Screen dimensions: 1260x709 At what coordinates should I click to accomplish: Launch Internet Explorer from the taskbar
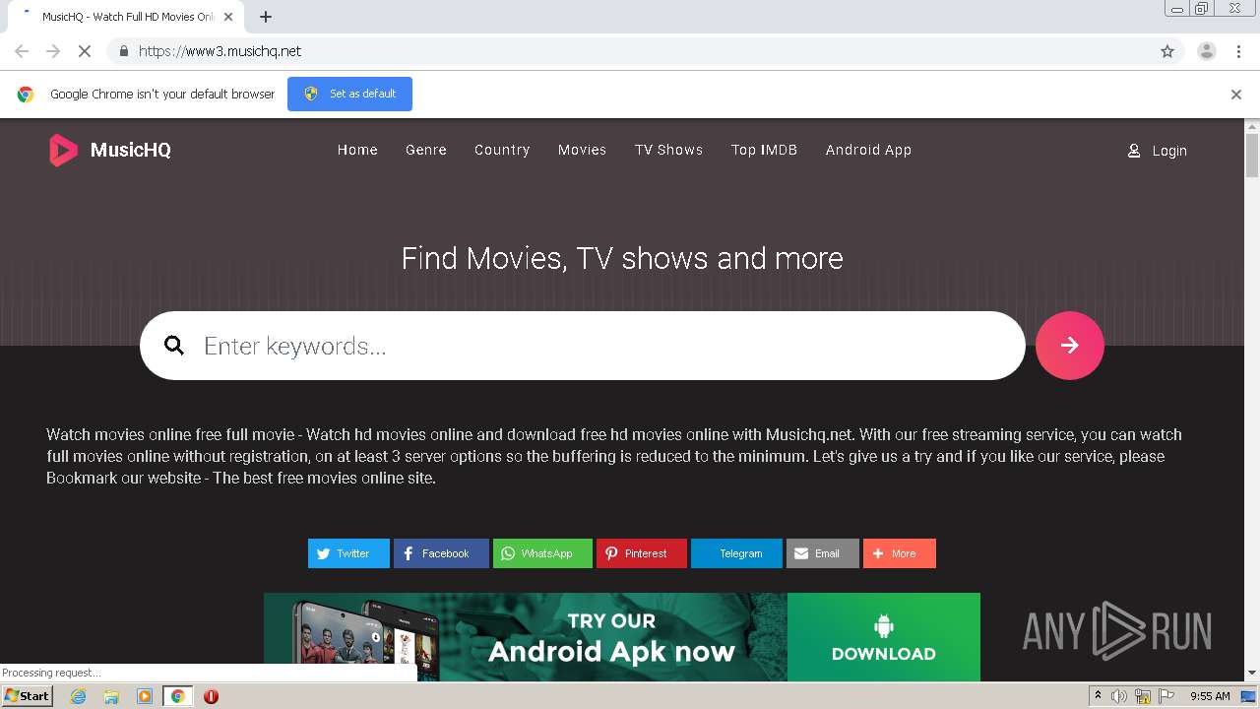click(79, 696)
